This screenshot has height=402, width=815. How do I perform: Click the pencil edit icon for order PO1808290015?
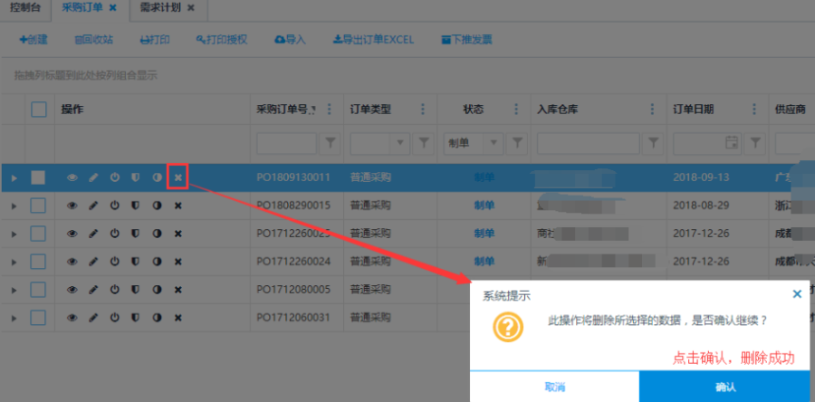click(x=93, y=206)
